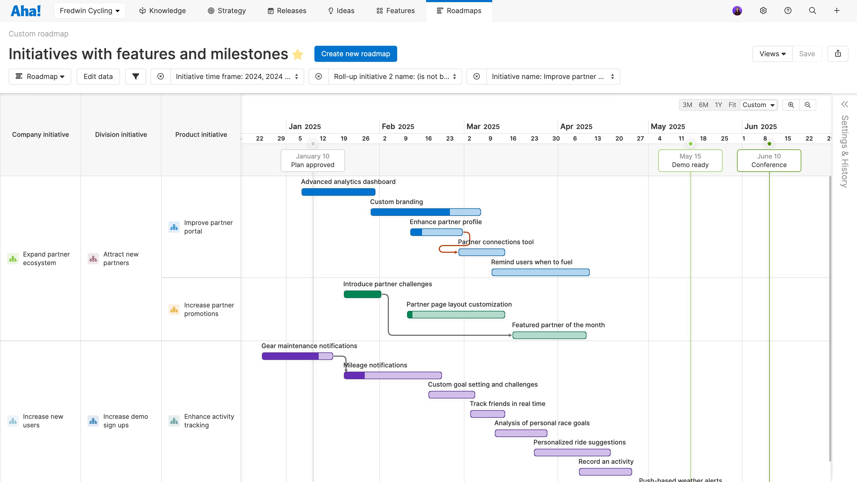857x482 pixels.
Task: Open the Fredwin Cycling workspace dropdown
Action: click(89, 11)
